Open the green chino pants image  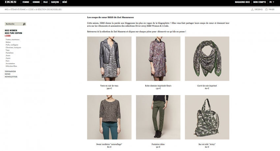coord(158,117)
